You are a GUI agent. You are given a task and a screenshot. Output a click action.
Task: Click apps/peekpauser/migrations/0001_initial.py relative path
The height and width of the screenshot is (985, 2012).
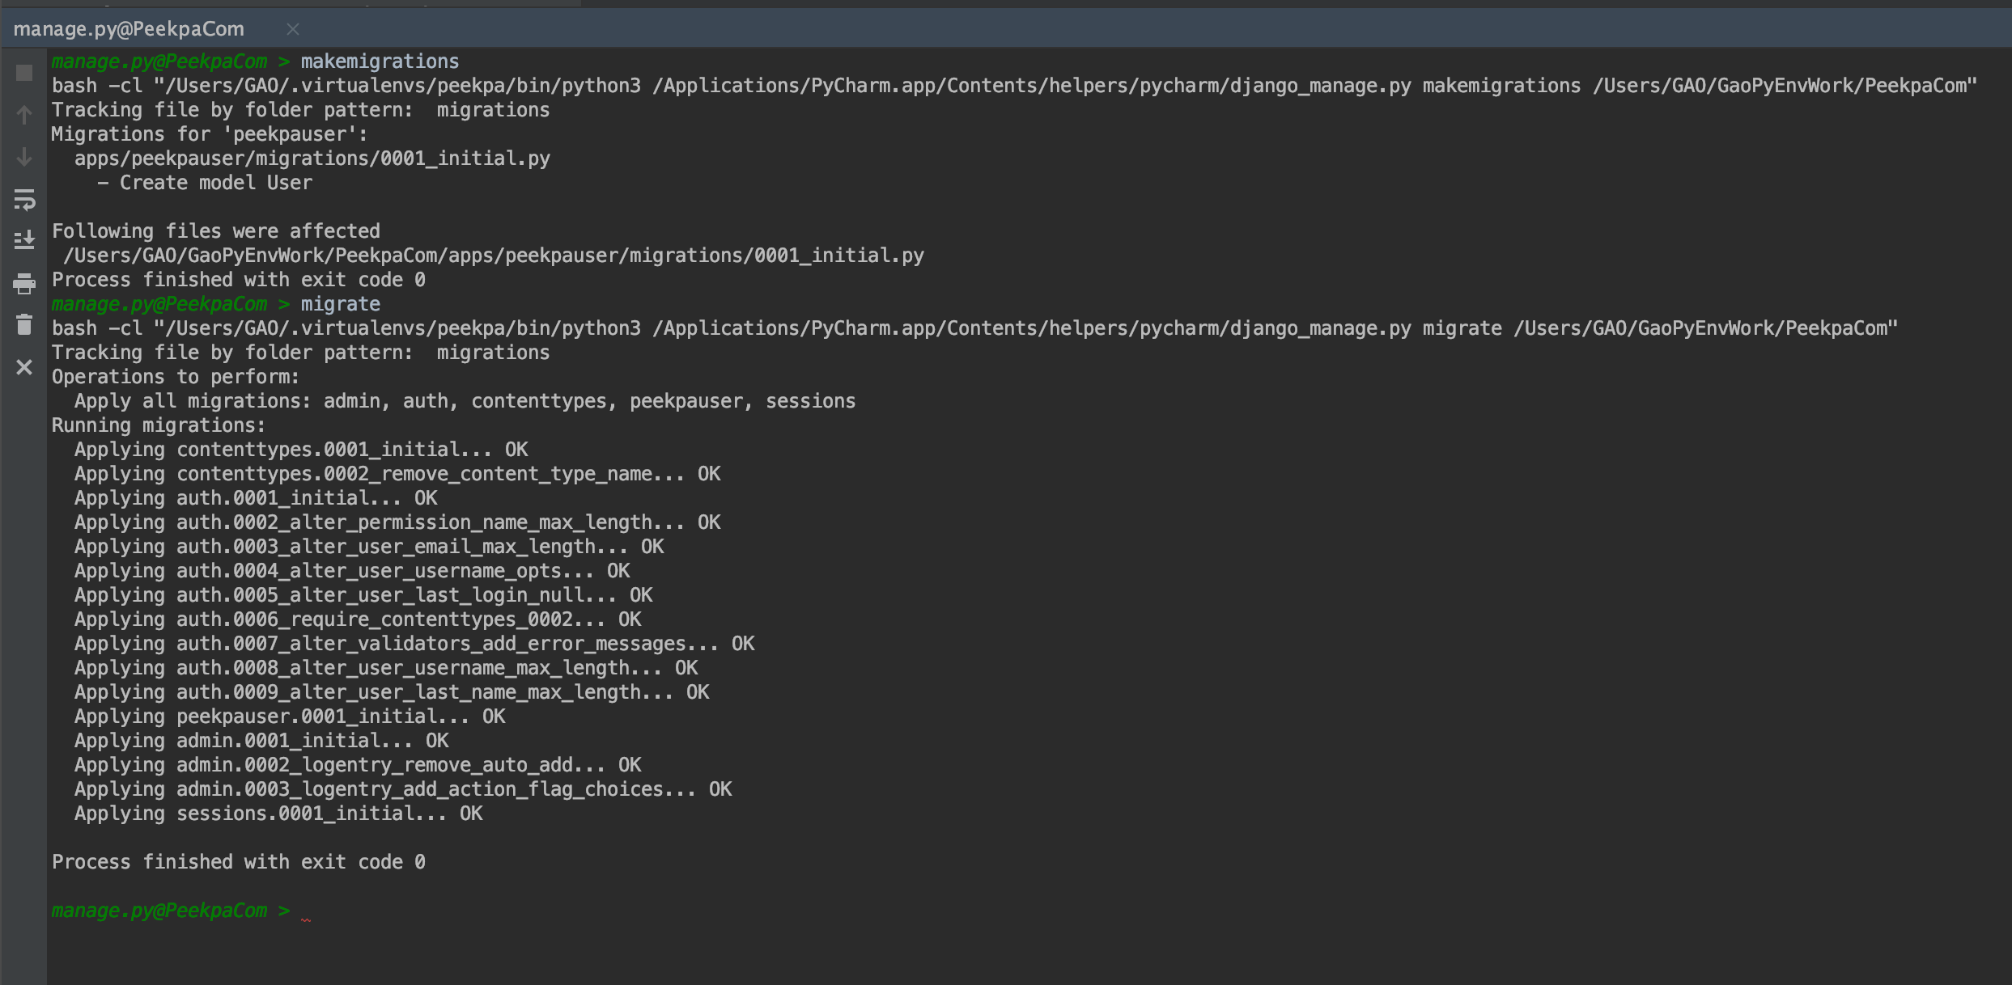point(312,159)
